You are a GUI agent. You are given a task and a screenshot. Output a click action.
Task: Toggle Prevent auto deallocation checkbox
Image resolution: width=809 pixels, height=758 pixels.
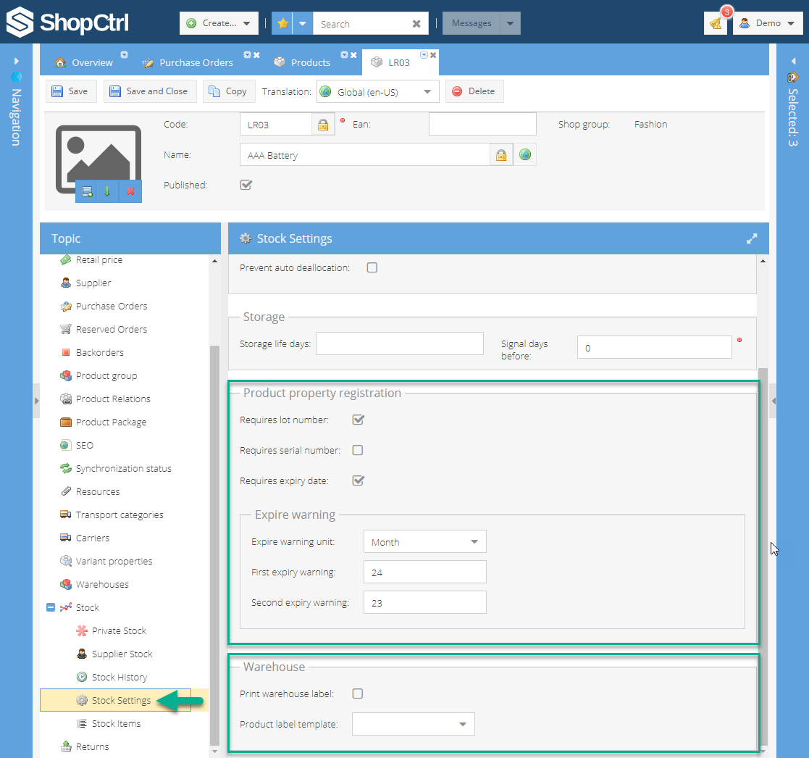372,267
